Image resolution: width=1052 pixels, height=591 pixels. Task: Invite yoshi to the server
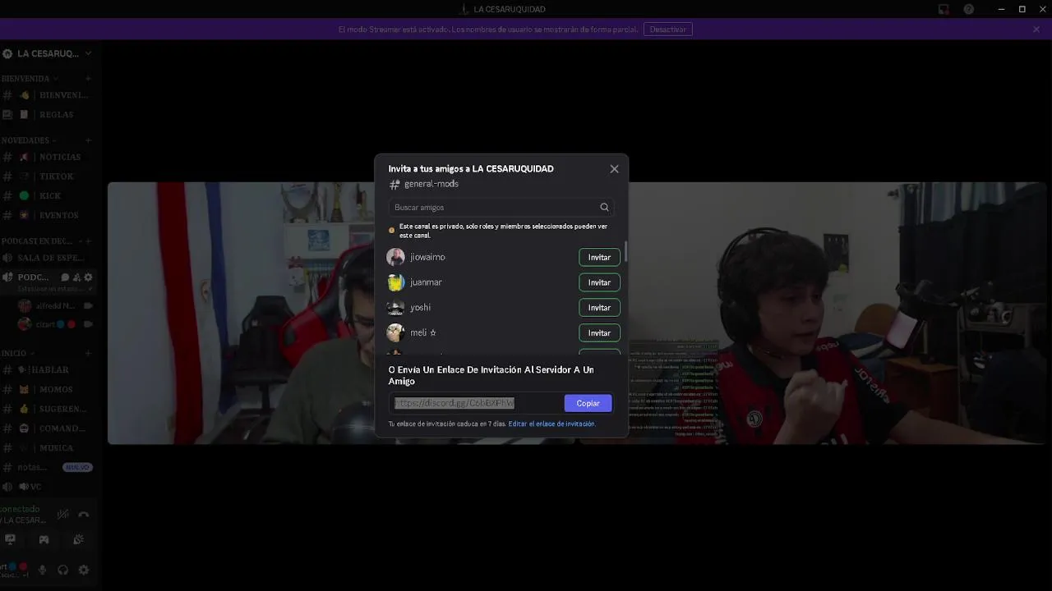click(x=599, y=308)
